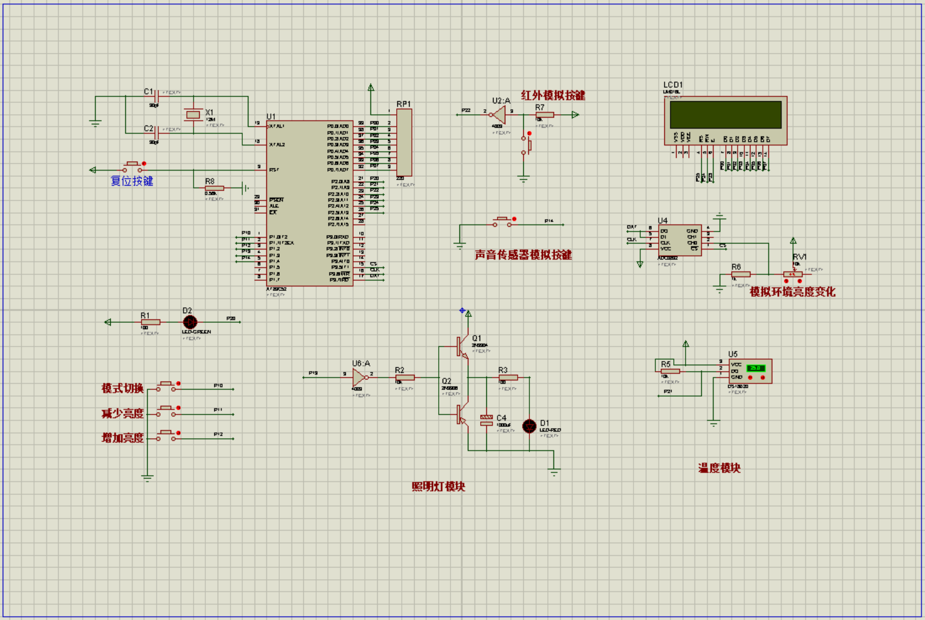The image size is (925, 620).
Task: Select the U4 ADC chip
Action: tap(680, 241)
